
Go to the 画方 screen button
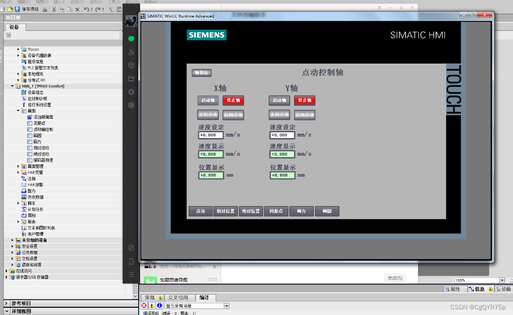click(301, 211)
